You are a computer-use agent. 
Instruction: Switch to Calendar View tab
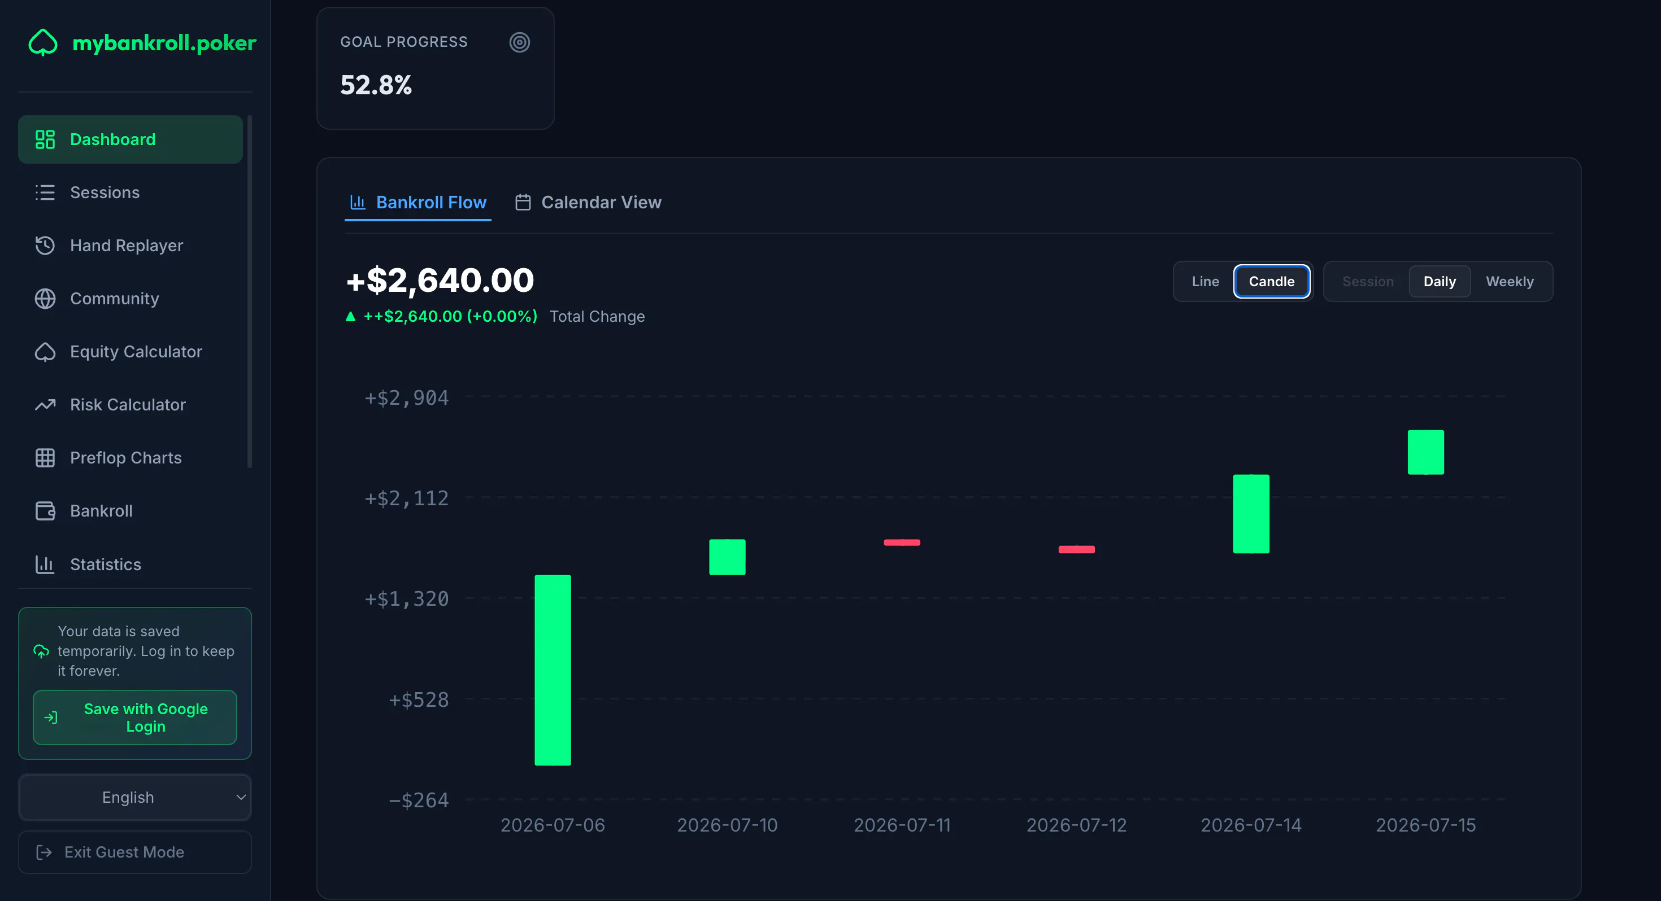coord(589,202)
